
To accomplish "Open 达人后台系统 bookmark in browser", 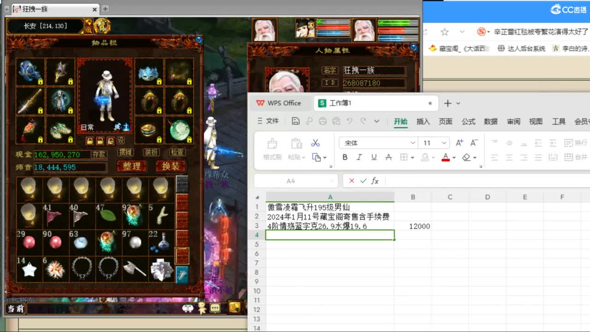I will [521, 48].
